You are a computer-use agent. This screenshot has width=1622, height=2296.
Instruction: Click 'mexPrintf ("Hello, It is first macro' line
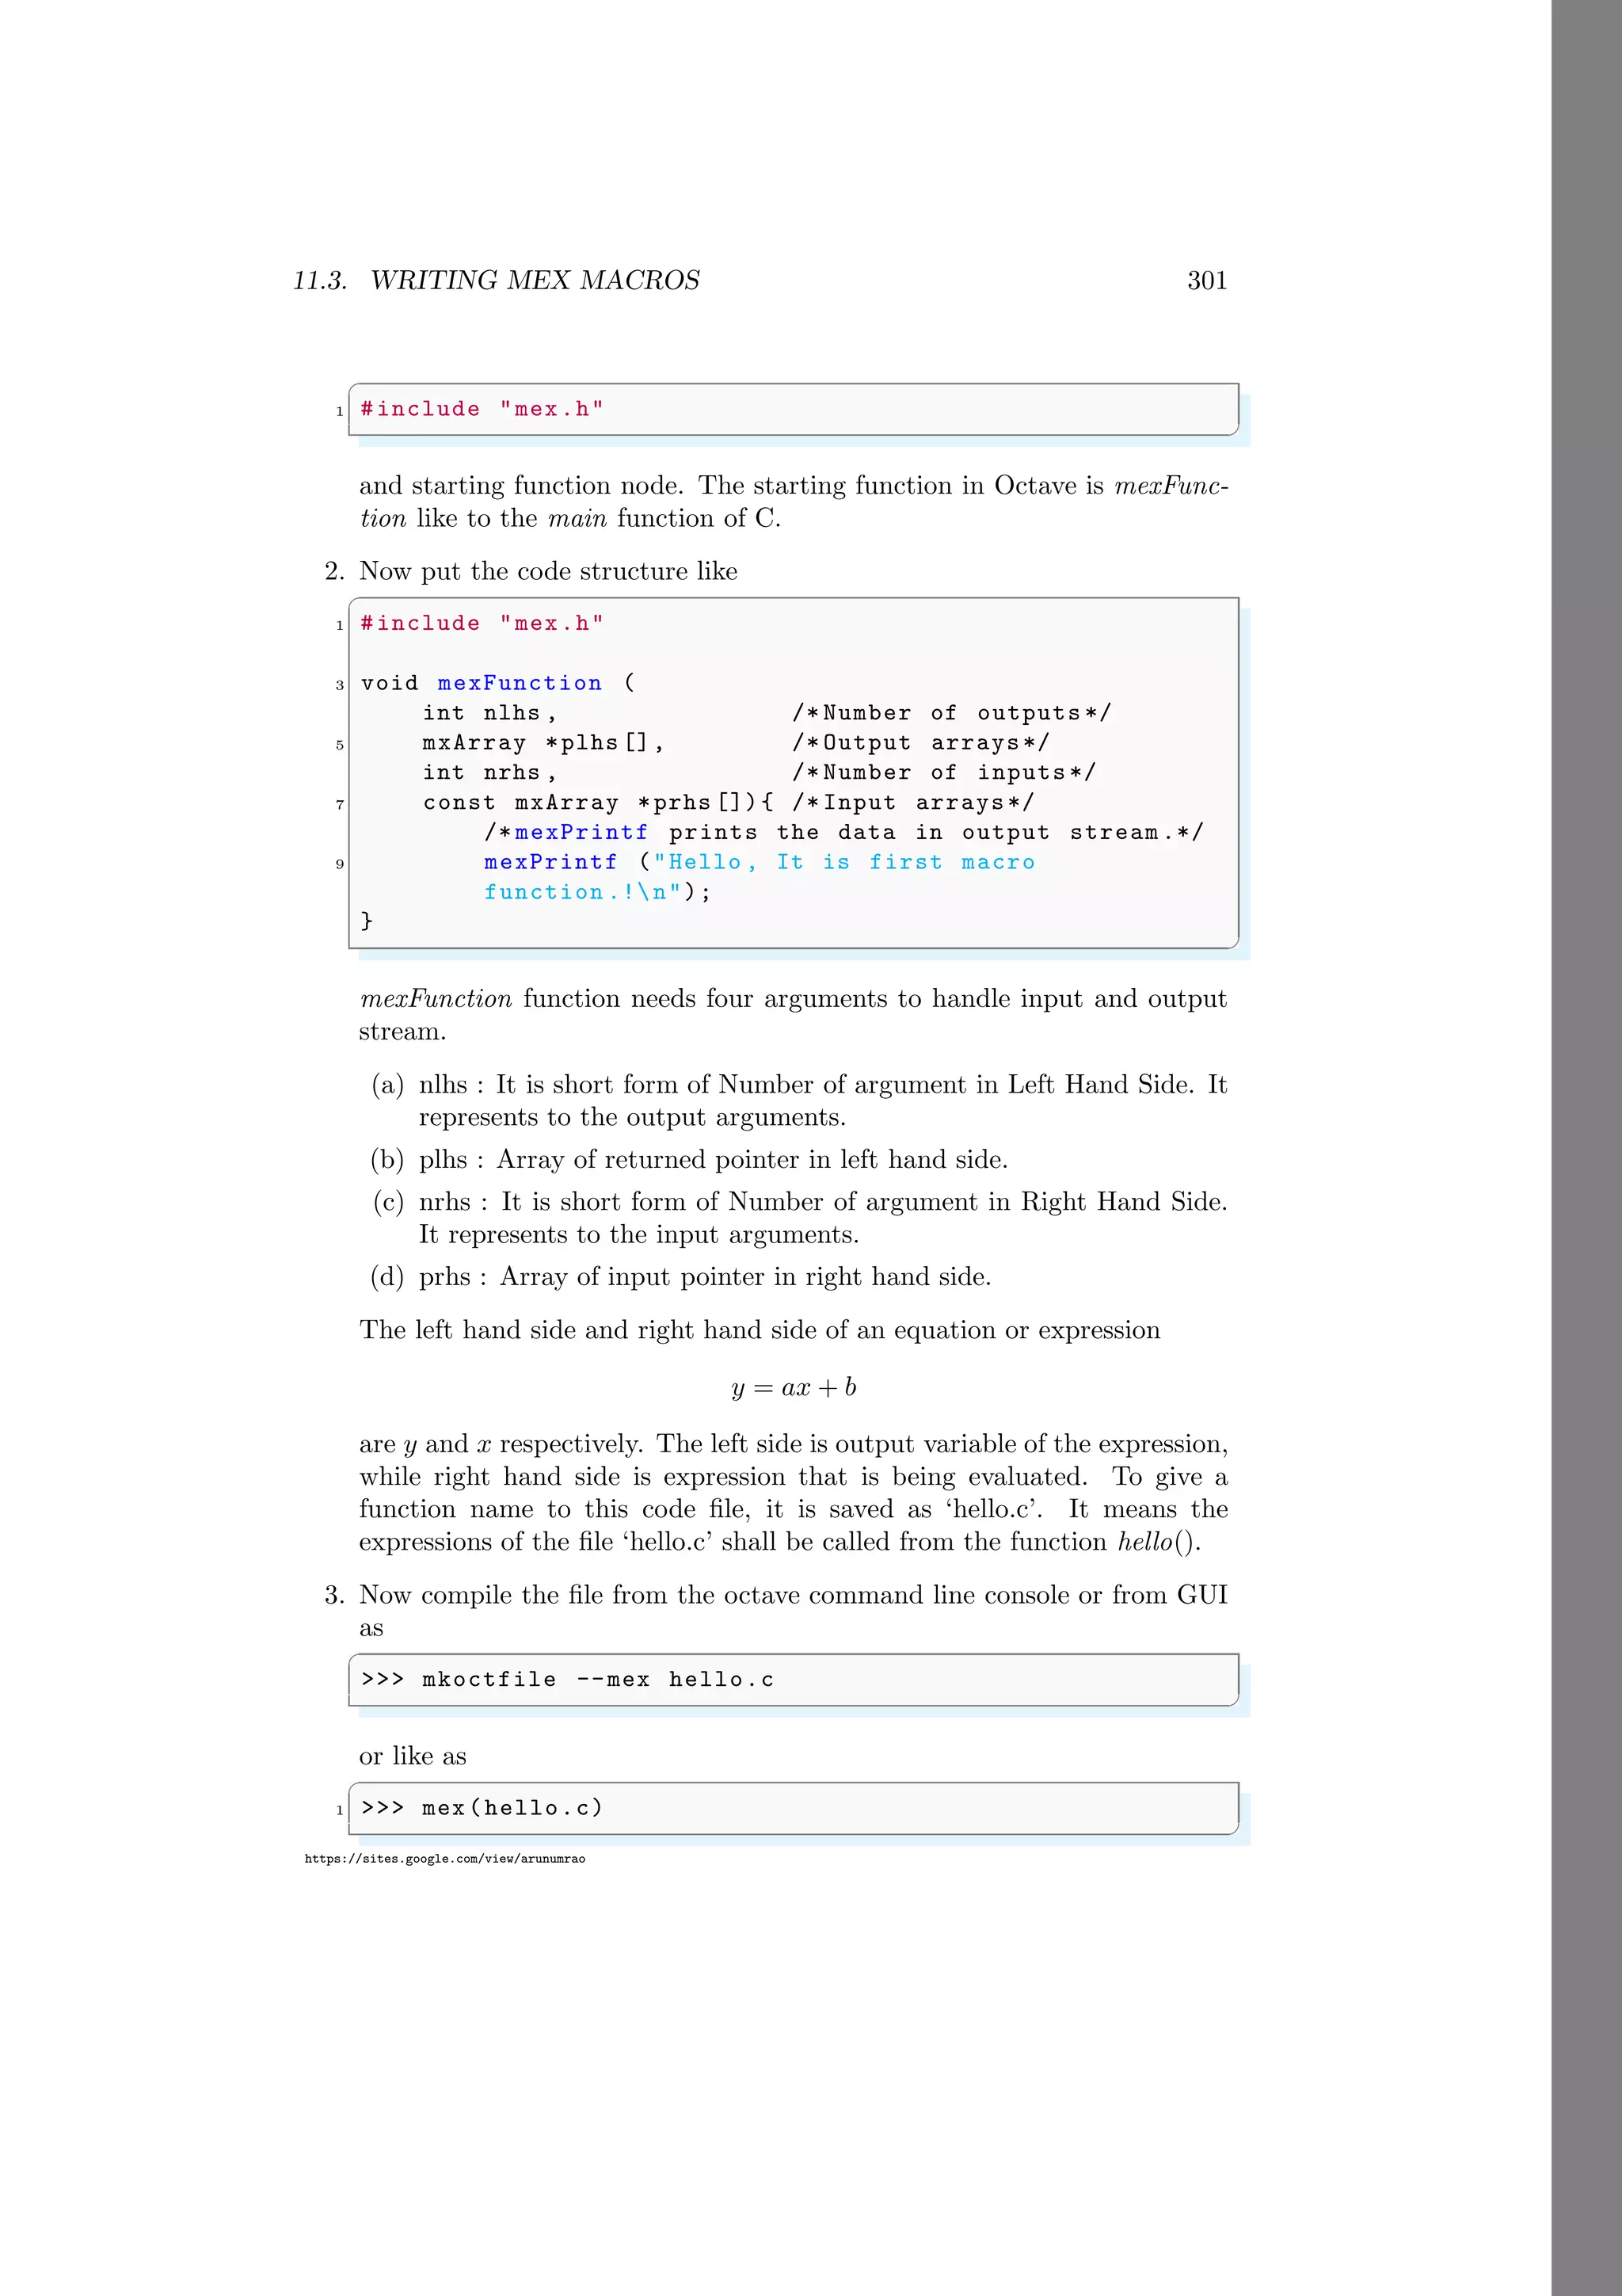[x=760, y=862]
